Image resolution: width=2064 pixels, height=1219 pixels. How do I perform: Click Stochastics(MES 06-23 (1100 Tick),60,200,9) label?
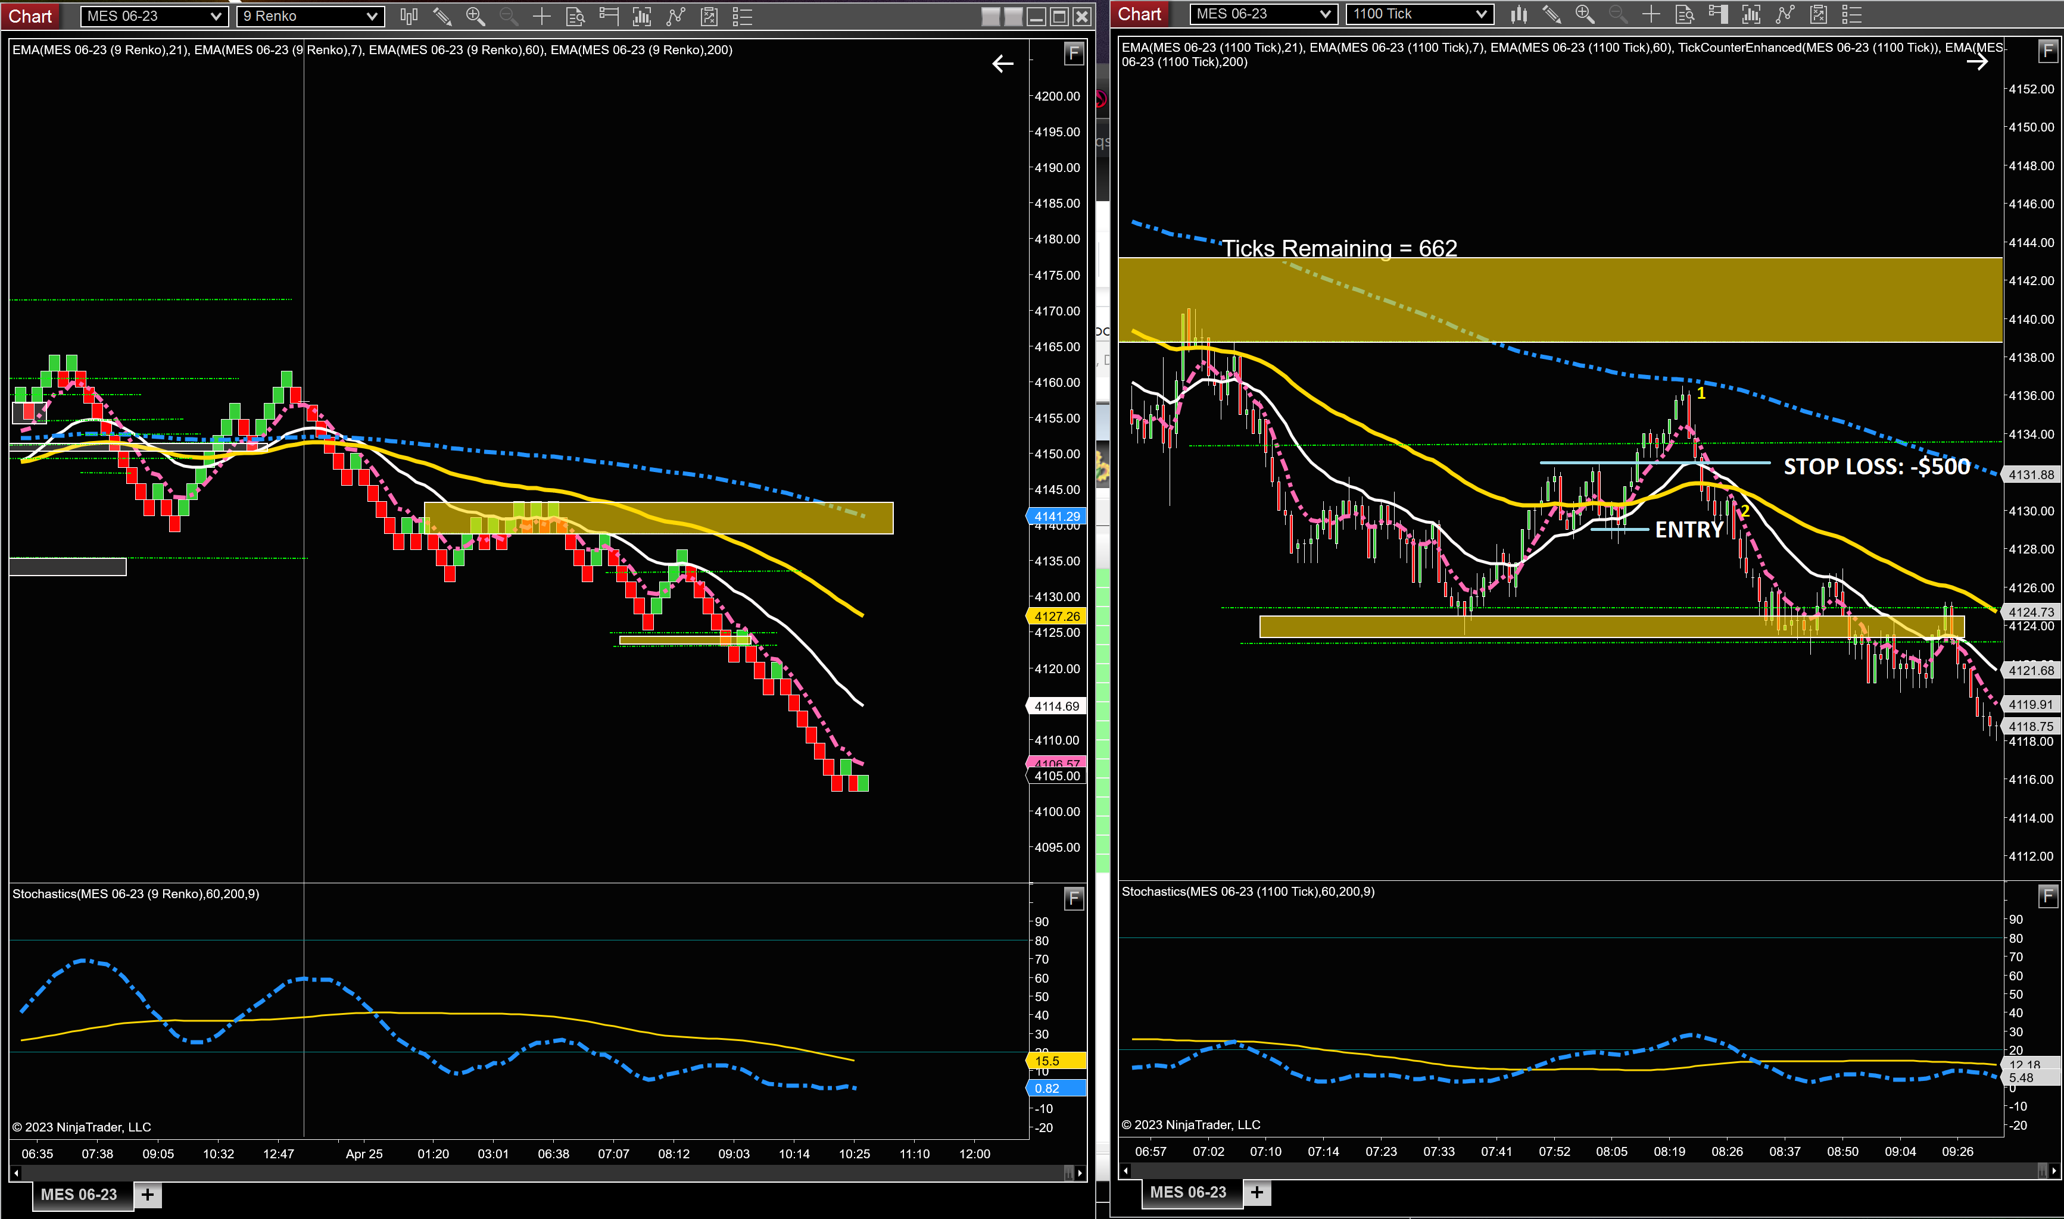point(1248,891)
